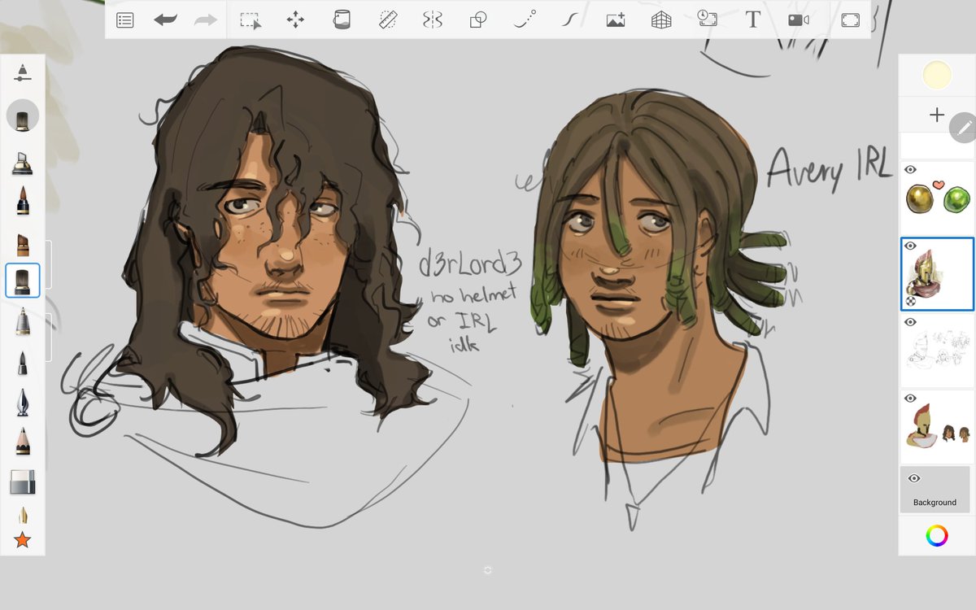Select the helmet-and-heads layer thumbnail
The width and height of the screenshot is (976, 610).
[x=937, y=427]
